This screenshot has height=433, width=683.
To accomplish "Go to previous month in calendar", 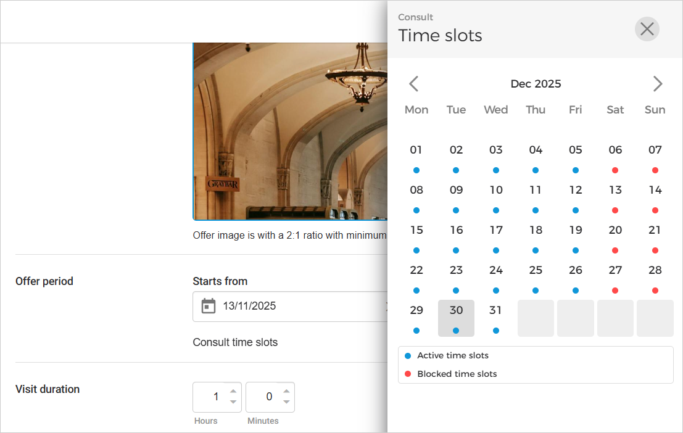I will pos(414,84).
